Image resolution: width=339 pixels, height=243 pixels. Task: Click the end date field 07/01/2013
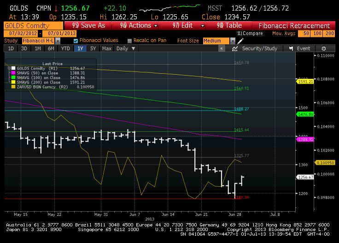59,33
